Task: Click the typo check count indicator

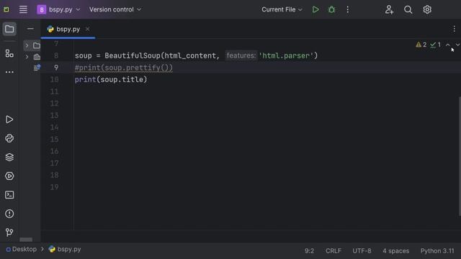Action: point(435,45)
